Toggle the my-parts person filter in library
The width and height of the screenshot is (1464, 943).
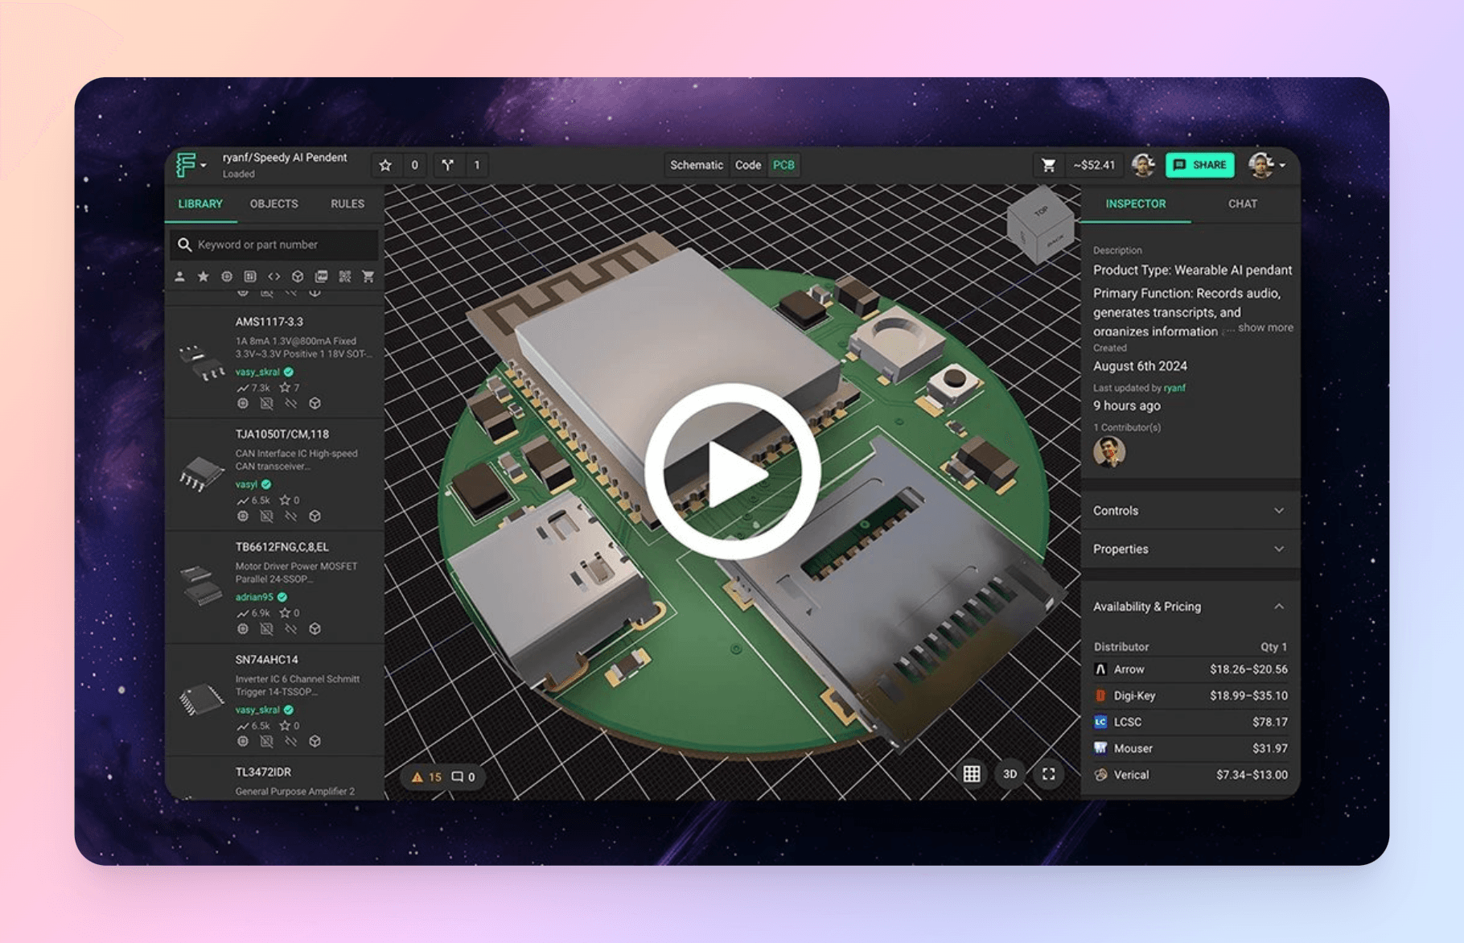click(180, 277)
